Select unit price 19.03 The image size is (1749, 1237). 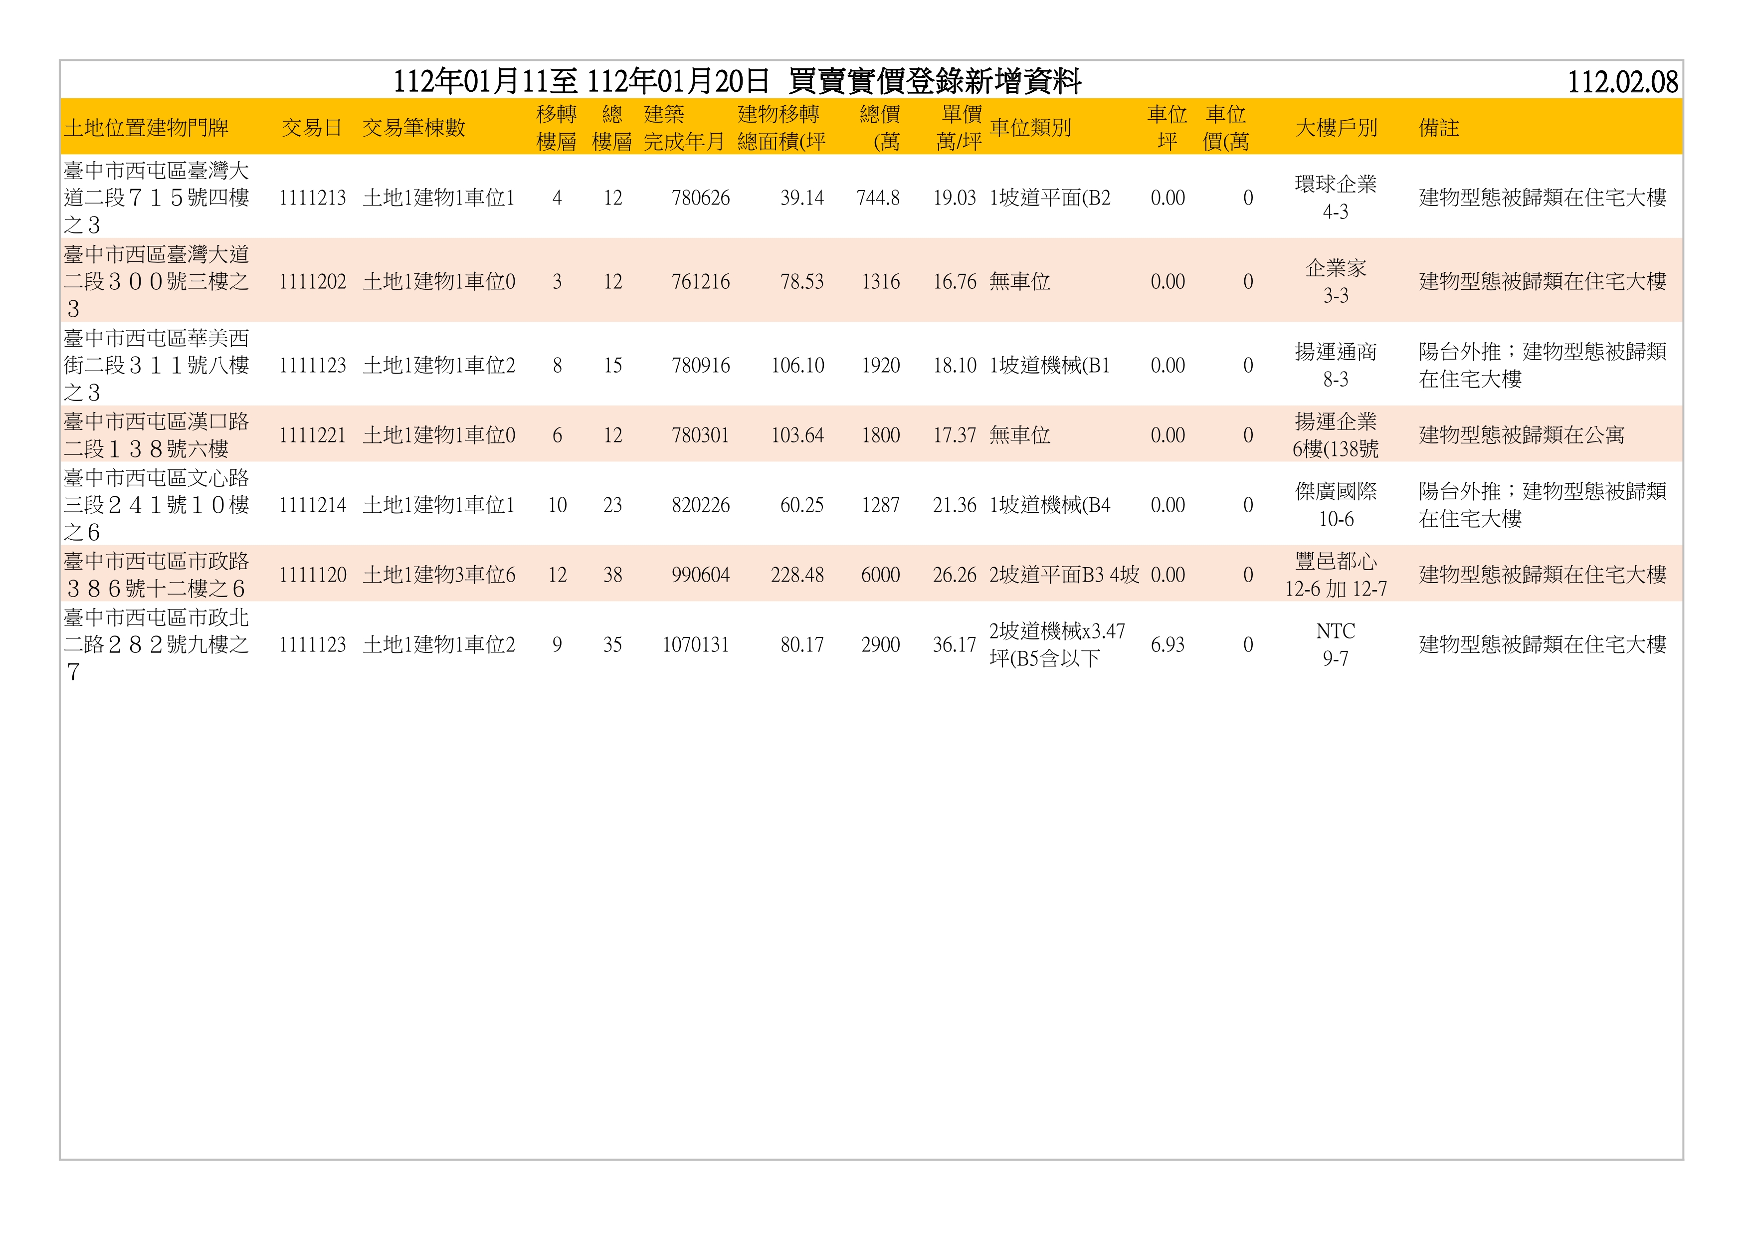955,198
